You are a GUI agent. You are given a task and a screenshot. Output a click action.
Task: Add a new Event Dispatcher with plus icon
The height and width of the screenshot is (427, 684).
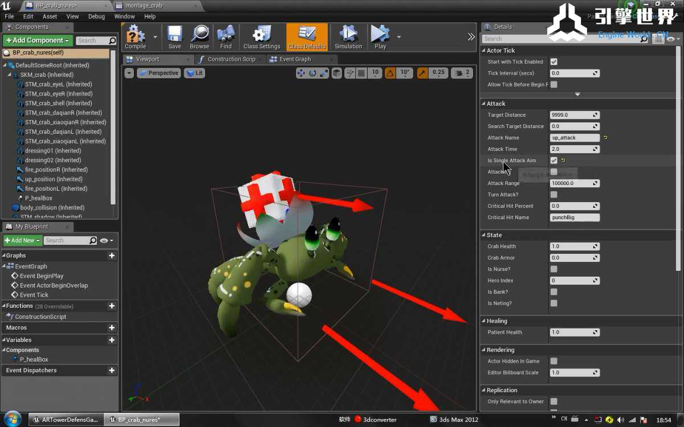(x=112, y=371)
